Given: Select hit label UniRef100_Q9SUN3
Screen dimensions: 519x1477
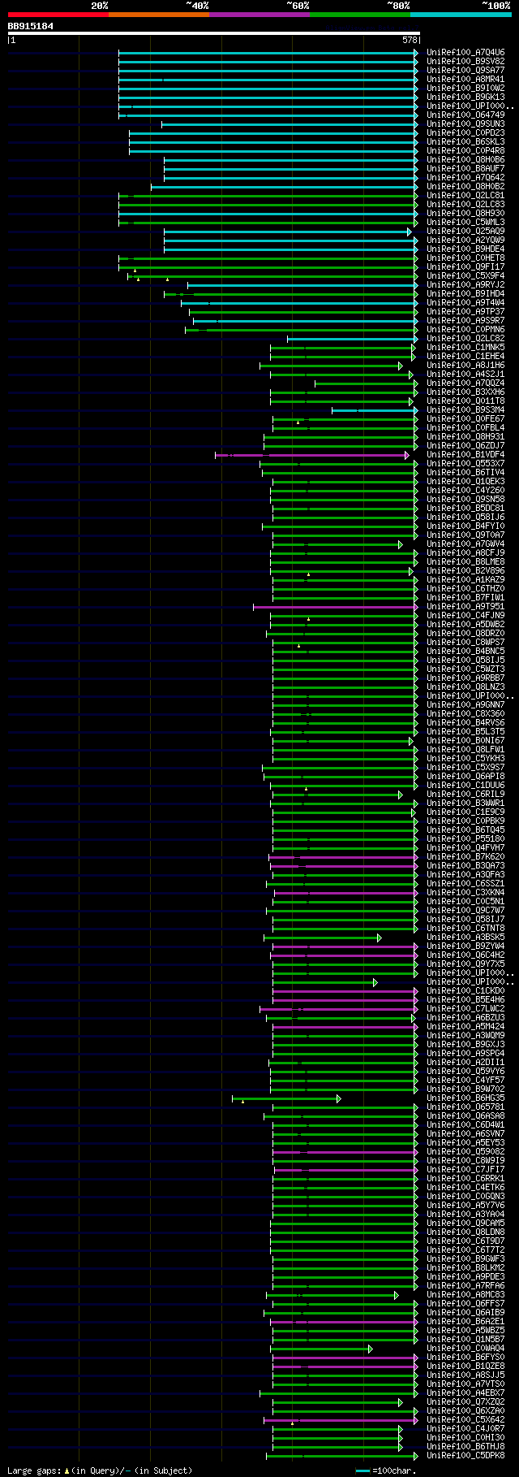Looking at the screenshot, I should (465, 123).
